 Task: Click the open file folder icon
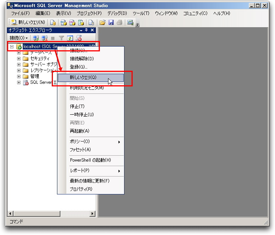(102, 22)
